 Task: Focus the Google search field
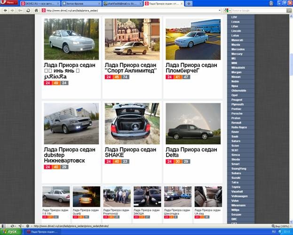coord(259,10)
